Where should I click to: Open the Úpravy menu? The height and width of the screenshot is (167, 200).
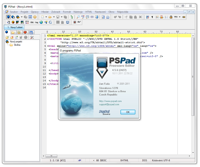(35, 12)
